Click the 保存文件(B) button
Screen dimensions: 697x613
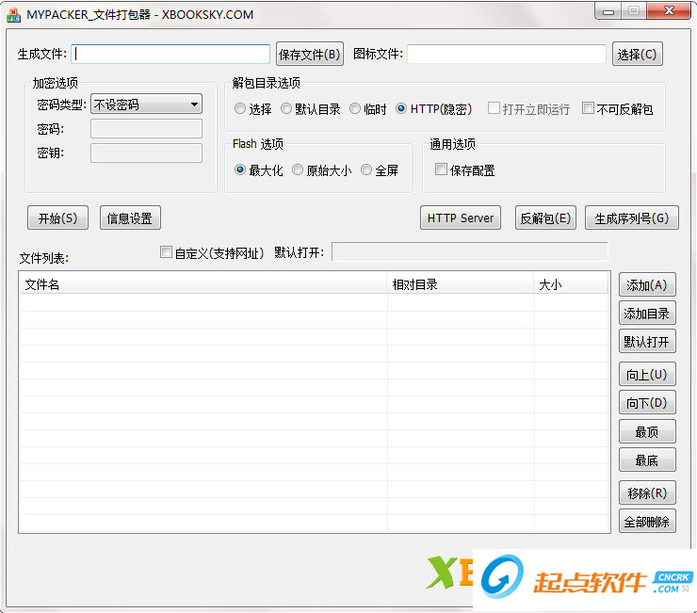[x=309, y=55]
